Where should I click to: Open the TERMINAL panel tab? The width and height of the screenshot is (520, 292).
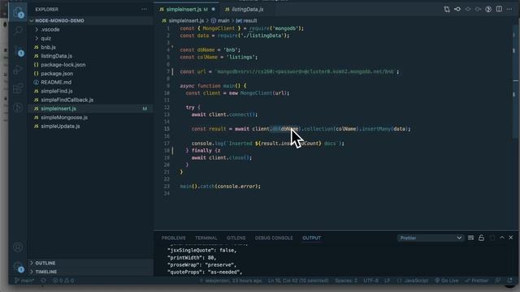[206, 238]
